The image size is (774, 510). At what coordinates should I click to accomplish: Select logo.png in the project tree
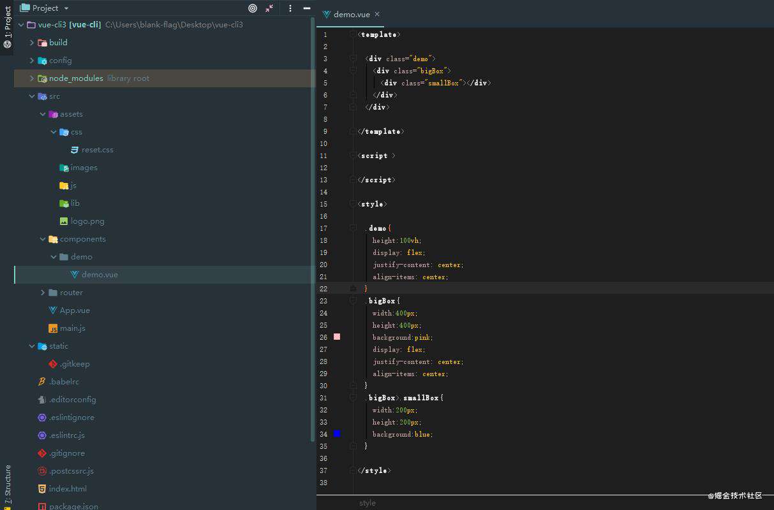[87, 221]
